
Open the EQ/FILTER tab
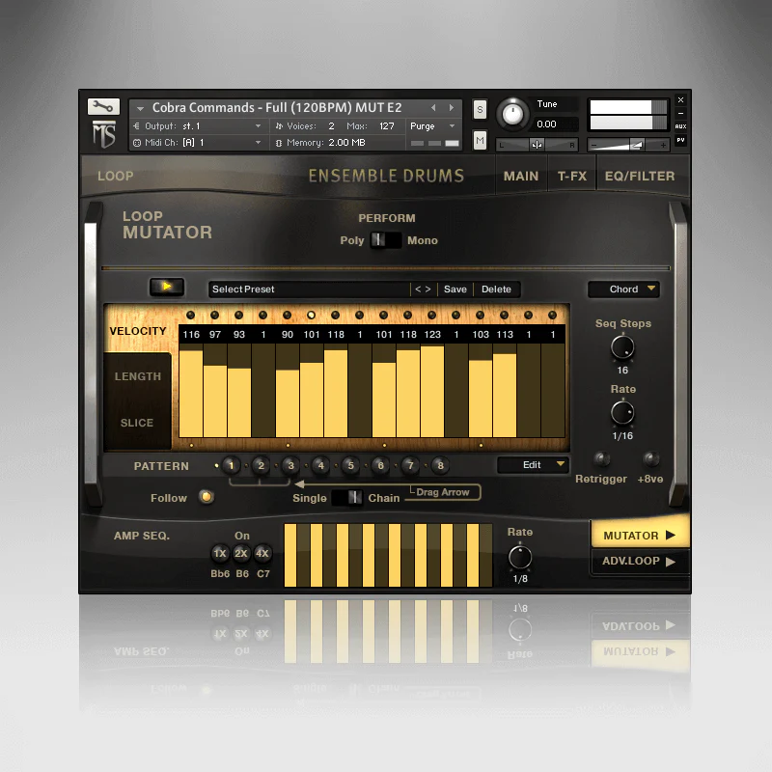[x=639, y=177]
